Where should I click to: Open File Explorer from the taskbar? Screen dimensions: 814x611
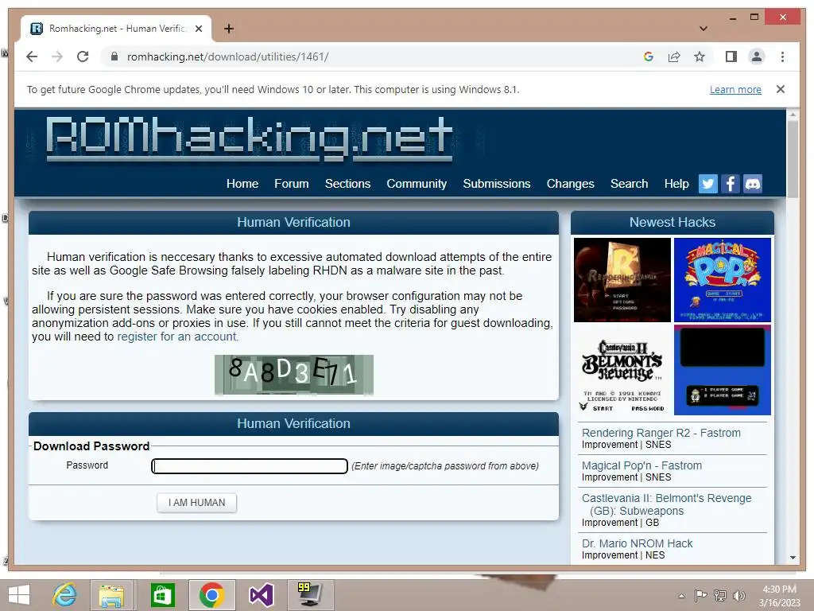click(111, 595)
